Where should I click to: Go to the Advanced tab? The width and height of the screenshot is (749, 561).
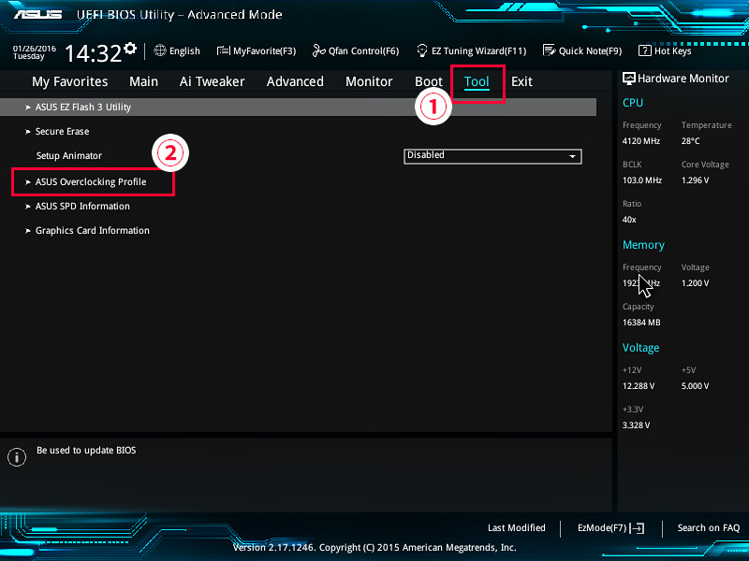[295, 81]
